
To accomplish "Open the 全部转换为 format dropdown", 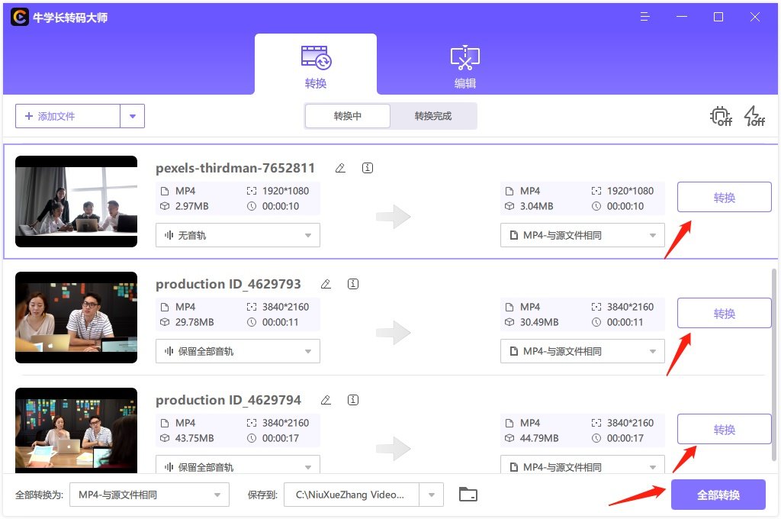I will click(149, 494).
